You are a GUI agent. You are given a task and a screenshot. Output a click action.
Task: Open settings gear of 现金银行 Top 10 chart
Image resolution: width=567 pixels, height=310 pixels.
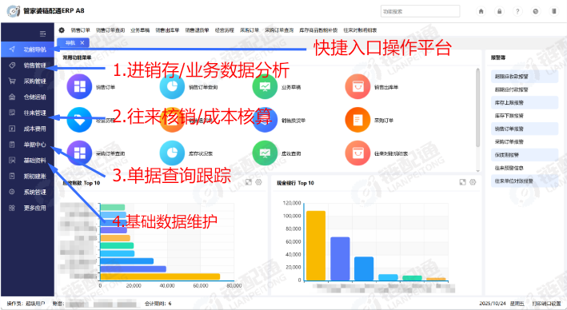[473, 182]
